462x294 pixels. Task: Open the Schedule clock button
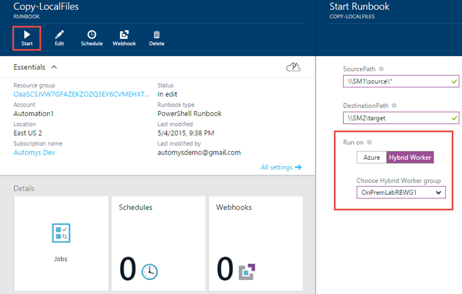[92, 38]
